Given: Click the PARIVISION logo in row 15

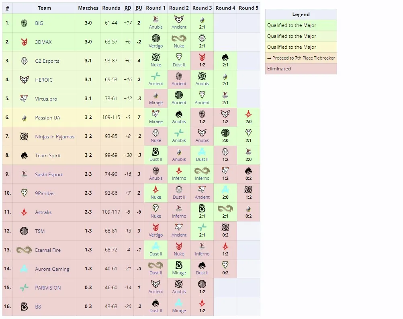Looking at the screenshot, I should tap(24, 288).
